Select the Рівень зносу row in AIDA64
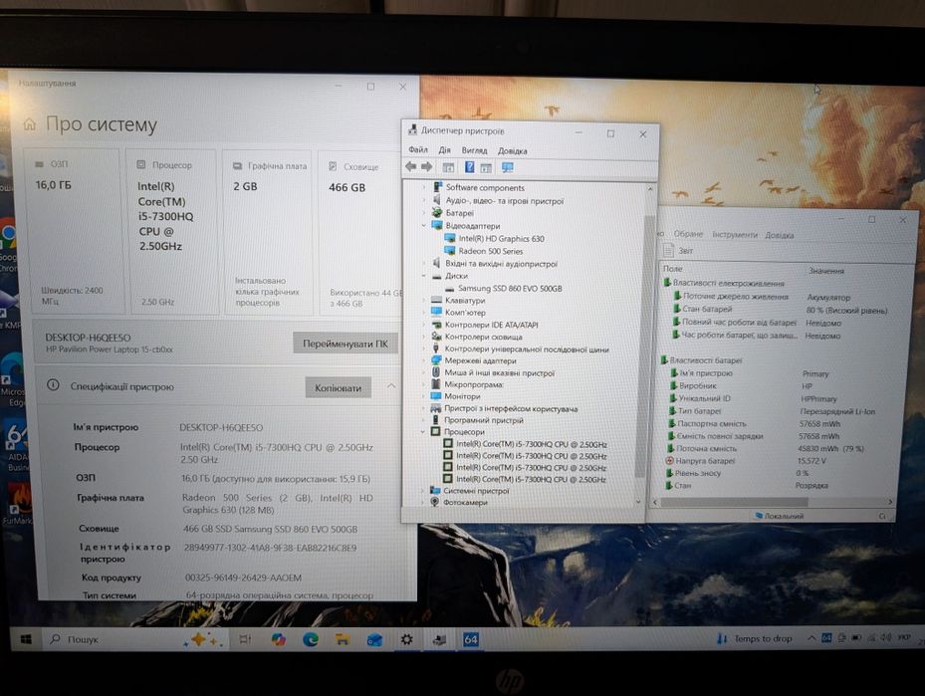The image size is (925, 696). [x=738, y=473]
